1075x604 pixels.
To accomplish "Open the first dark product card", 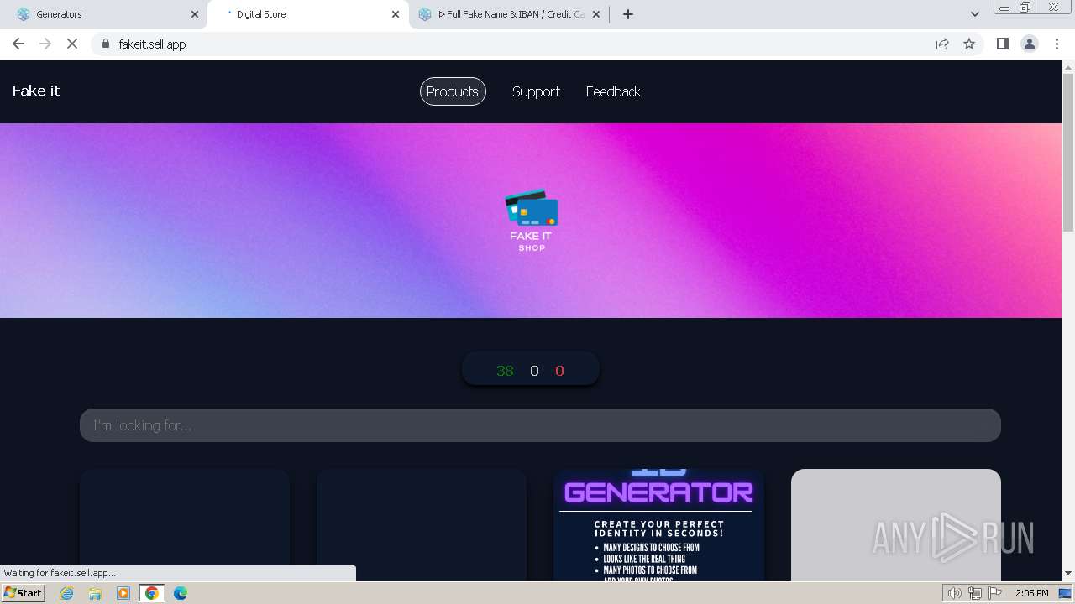I will (185, 524).
